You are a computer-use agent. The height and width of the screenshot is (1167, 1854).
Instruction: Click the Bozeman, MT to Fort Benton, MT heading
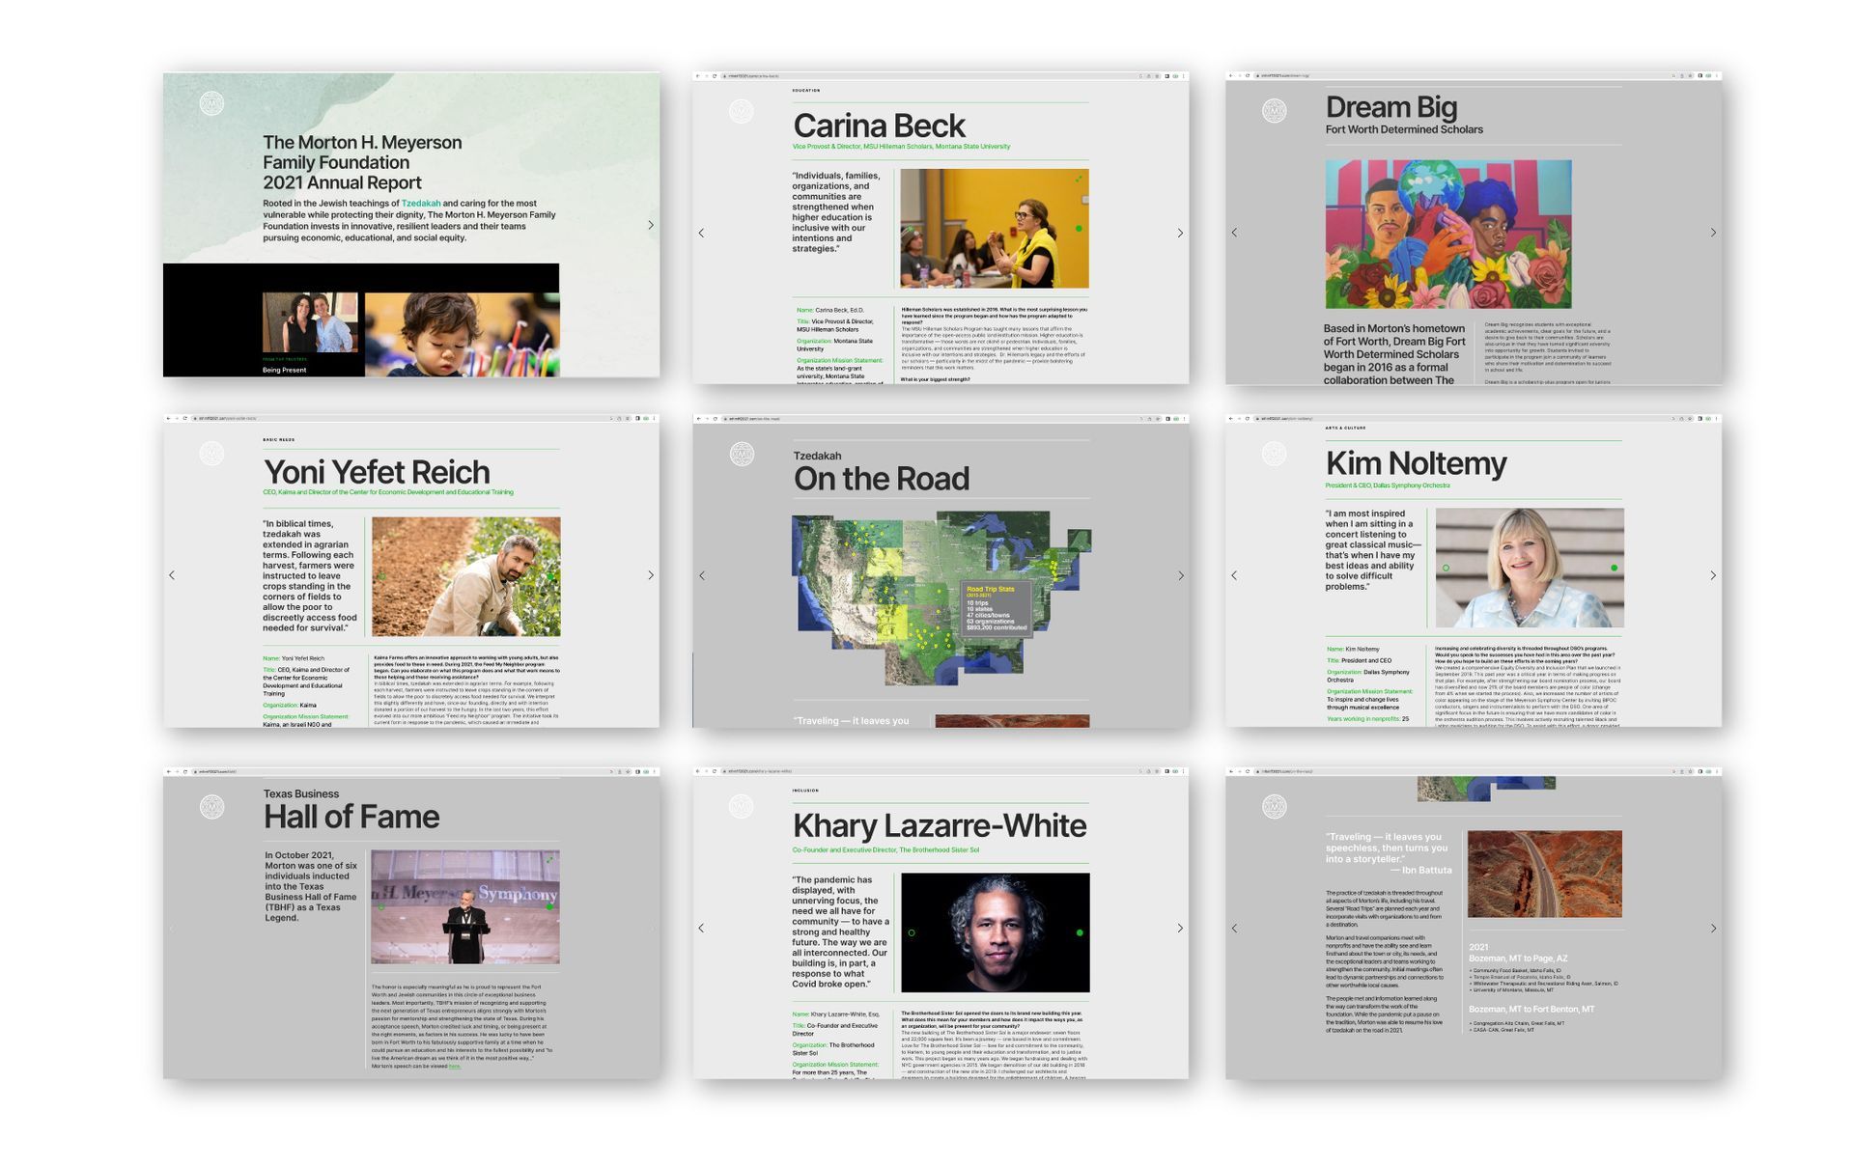[1531, 1009]
